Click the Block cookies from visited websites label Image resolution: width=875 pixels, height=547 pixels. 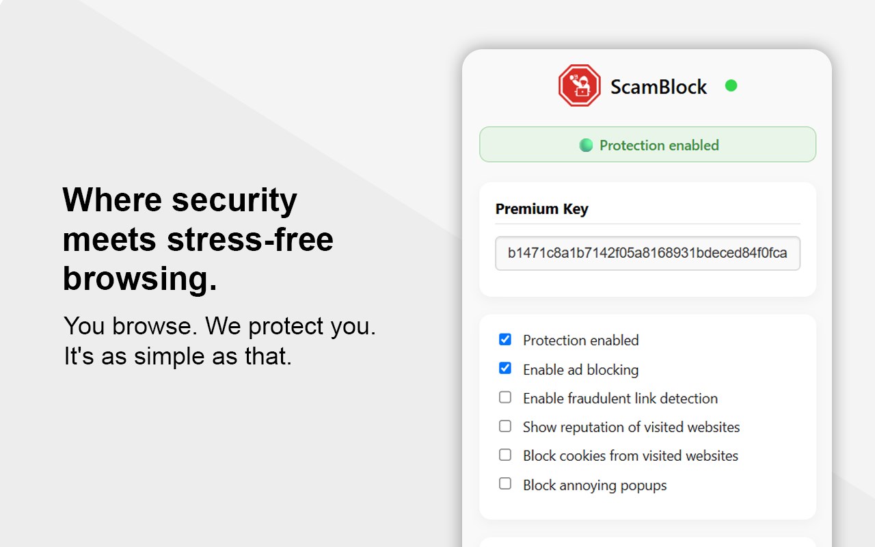(x=630, y=456)
